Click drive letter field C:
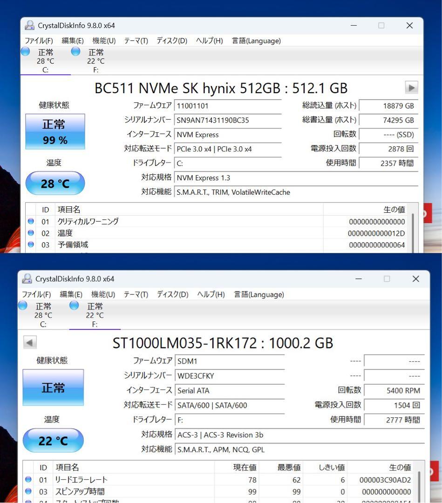Viewport: 442px width, 503px height. coord(228,163)
